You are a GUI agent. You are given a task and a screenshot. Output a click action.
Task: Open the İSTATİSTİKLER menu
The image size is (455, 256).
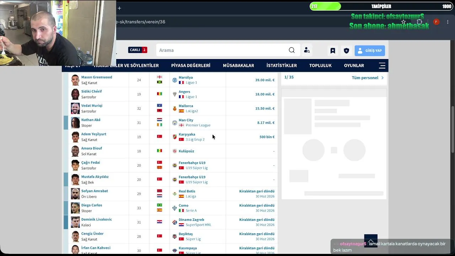click(x=282, y=65)
